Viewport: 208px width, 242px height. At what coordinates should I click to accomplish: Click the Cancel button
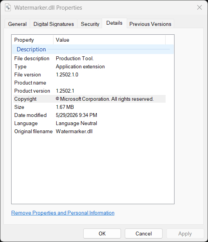point(144,234)
